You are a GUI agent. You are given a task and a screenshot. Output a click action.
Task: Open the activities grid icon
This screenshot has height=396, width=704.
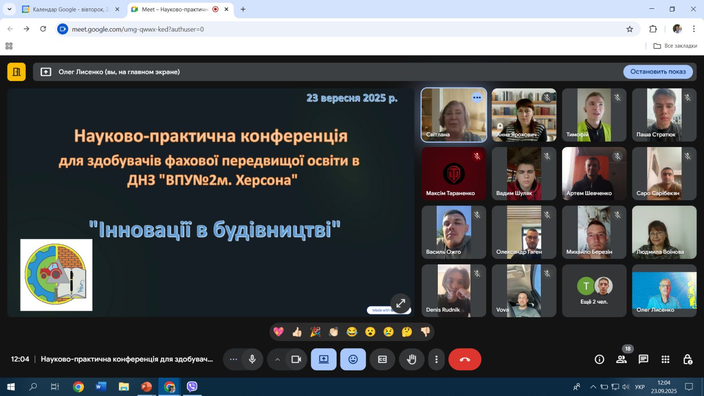[x=665, y=359]
